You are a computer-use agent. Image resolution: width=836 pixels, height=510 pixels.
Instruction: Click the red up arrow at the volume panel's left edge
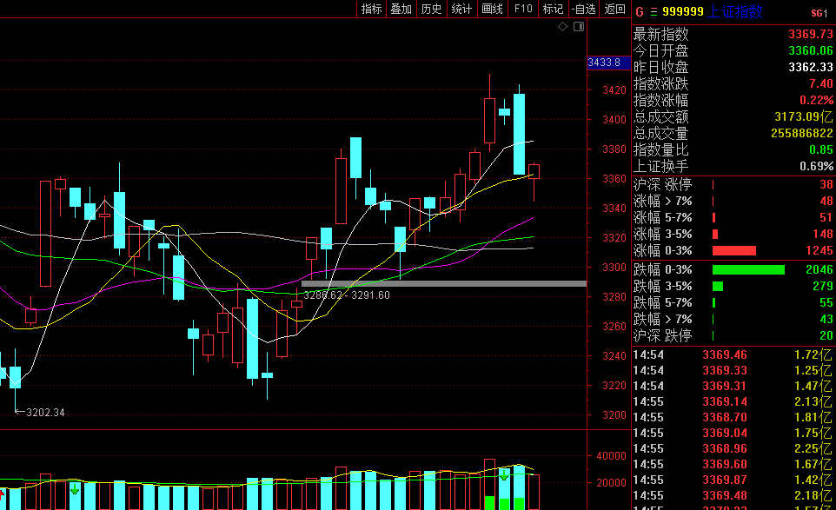3,493
